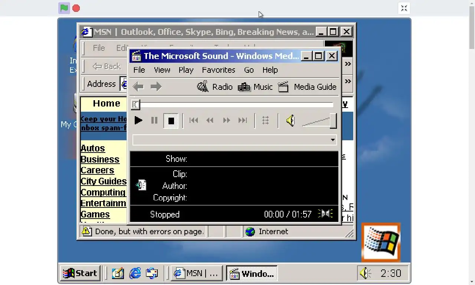Image resolution: width=475 pixels, height=285 pixels.
Task: Open the Entertainment link on MSN
Action: pos(104,203)
